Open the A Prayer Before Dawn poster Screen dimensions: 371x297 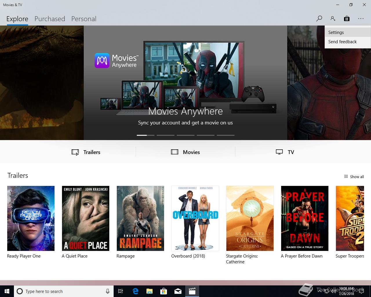(305, 218)
